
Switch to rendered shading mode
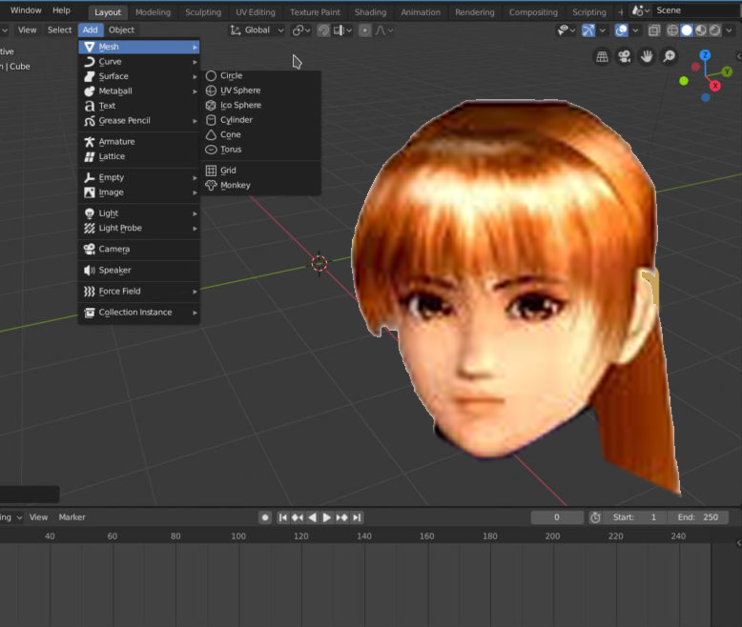[715, 30]
